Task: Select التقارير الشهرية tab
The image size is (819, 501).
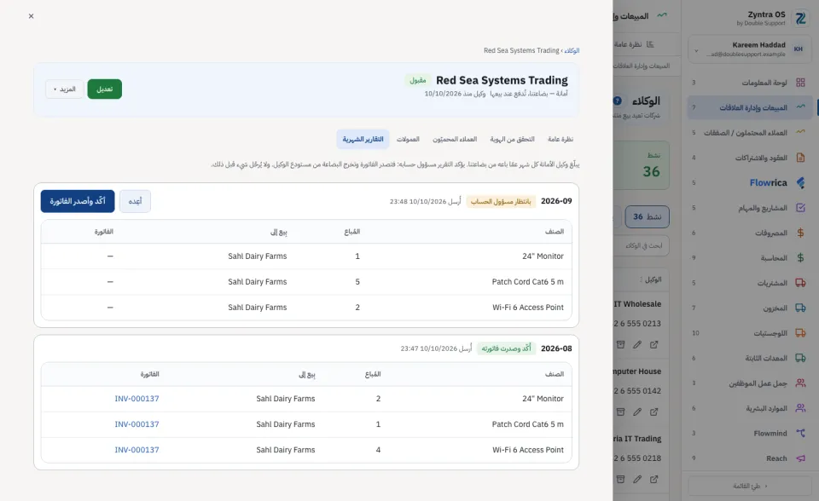Action: point(363,140)
